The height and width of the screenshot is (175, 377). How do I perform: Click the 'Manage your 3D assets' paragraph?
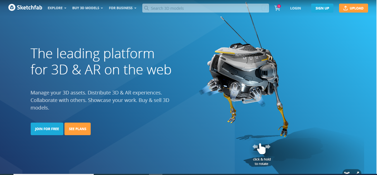(100, 100)
